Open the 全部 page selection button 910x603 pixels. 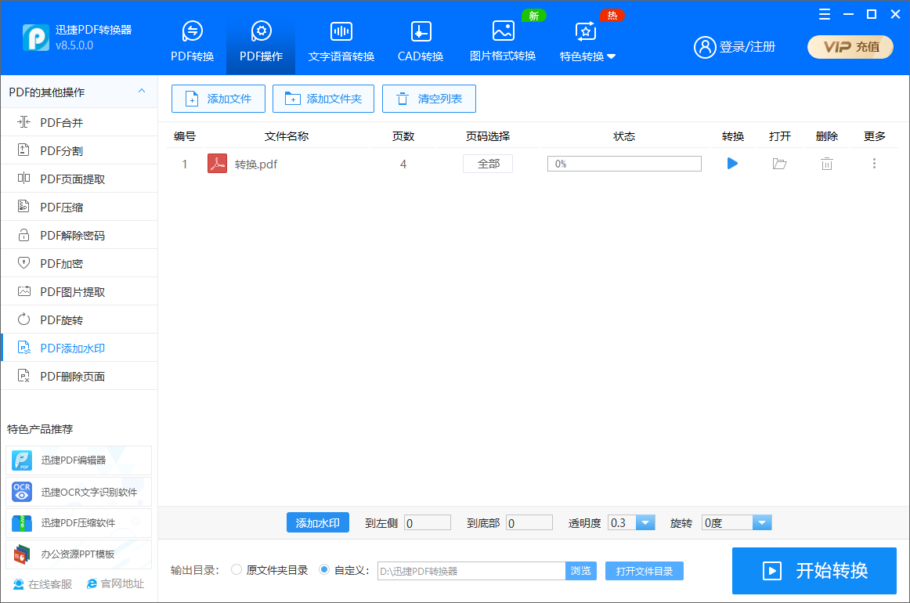tap(488, 164)
